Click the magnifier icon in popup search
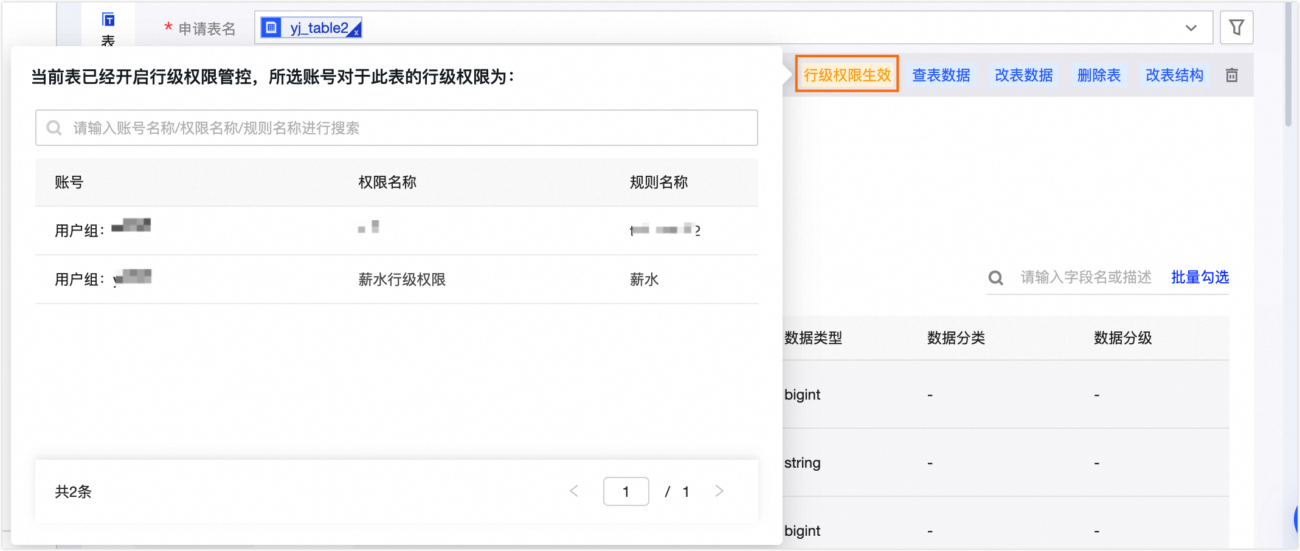The image size is (1300, 551). tap(54, 128)
